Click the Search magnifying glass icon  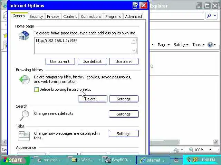[24, 115]
